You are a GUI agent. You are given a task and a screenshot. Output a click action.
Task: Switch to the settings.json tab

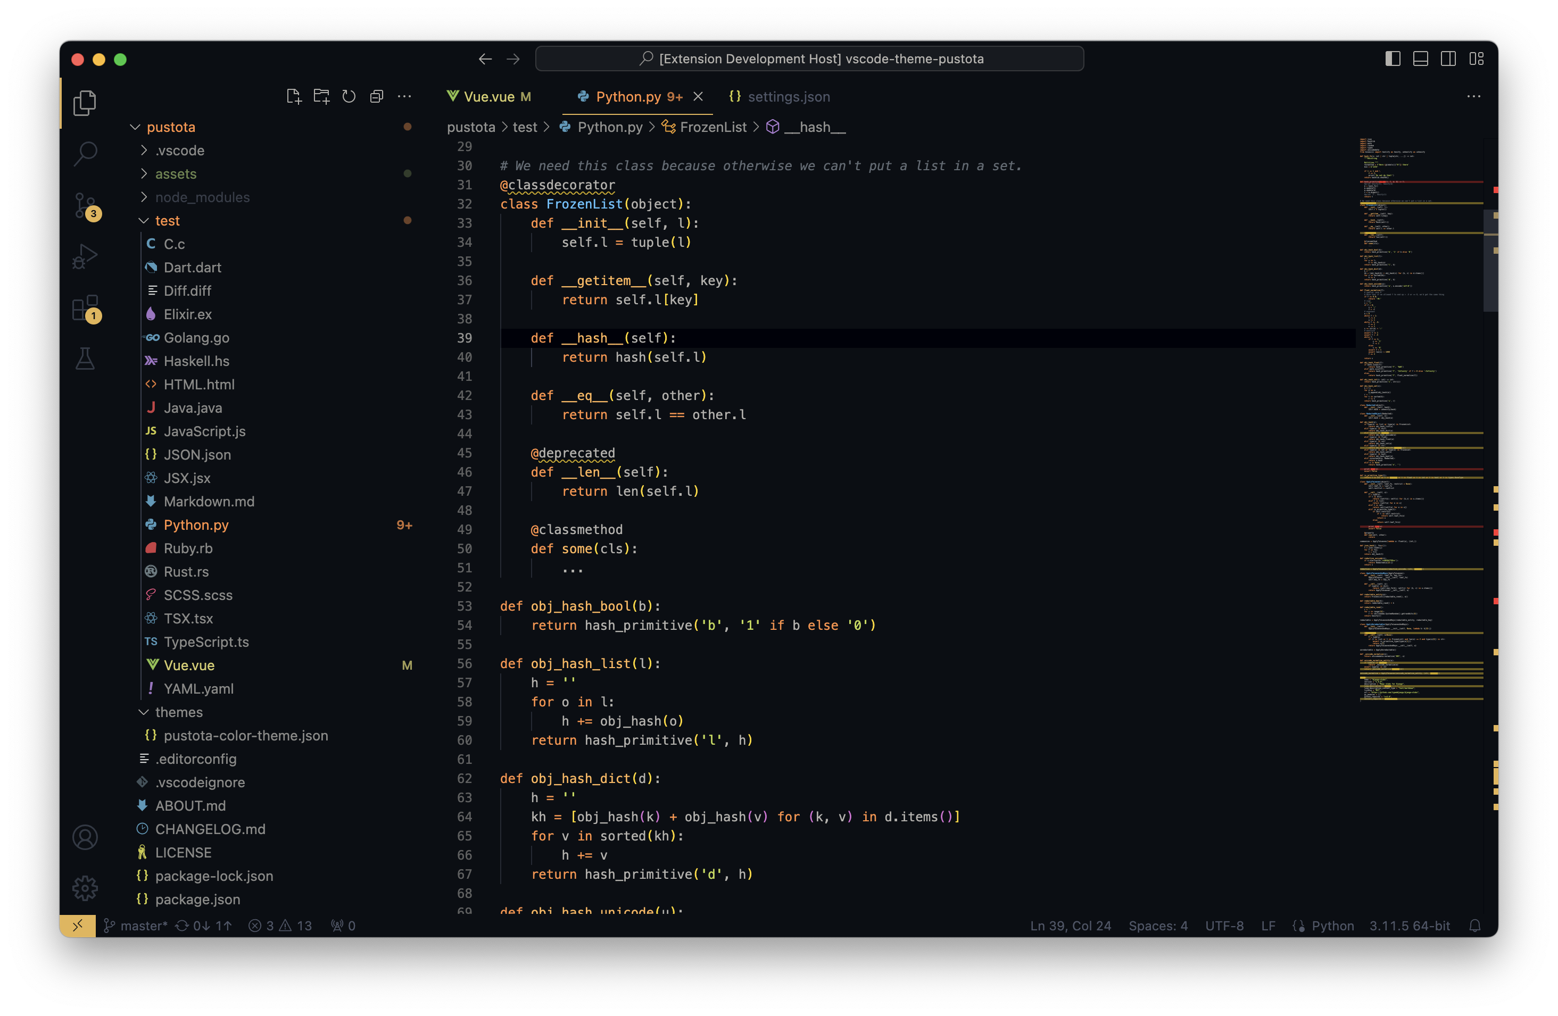[788, 97]
